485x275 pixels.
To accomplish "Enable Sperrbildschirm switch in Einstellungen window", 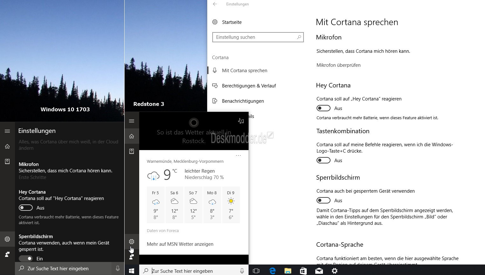I will pos(324,201).
